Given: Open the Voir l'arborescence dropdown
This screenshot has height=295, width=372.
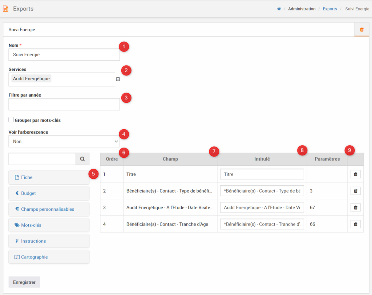Looking at the screenshot, I should coord(64,141).
